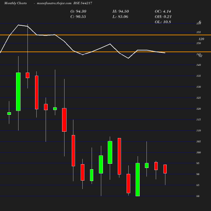Click the close value "C: 90.55"
Viewport: 211px width, 211px height.
pos(78,17)
